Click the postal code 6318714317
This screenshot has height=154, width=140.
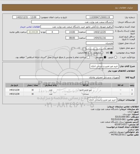pyautogui.click(x=121, y=124)
